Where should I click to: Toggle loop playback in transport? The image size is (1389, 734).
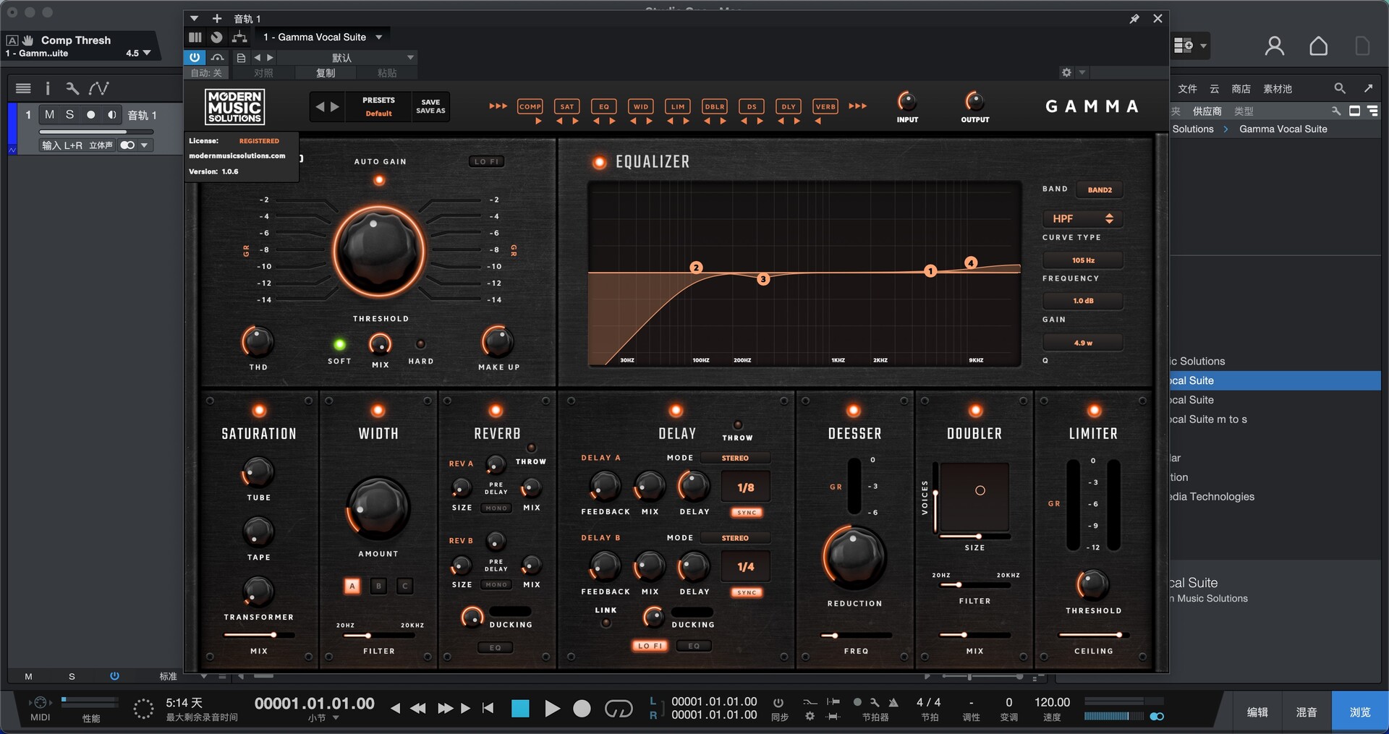(619, 709)
